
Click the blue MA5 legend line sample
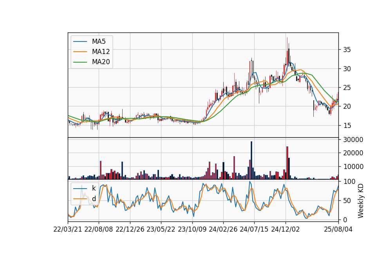point(80,41)
